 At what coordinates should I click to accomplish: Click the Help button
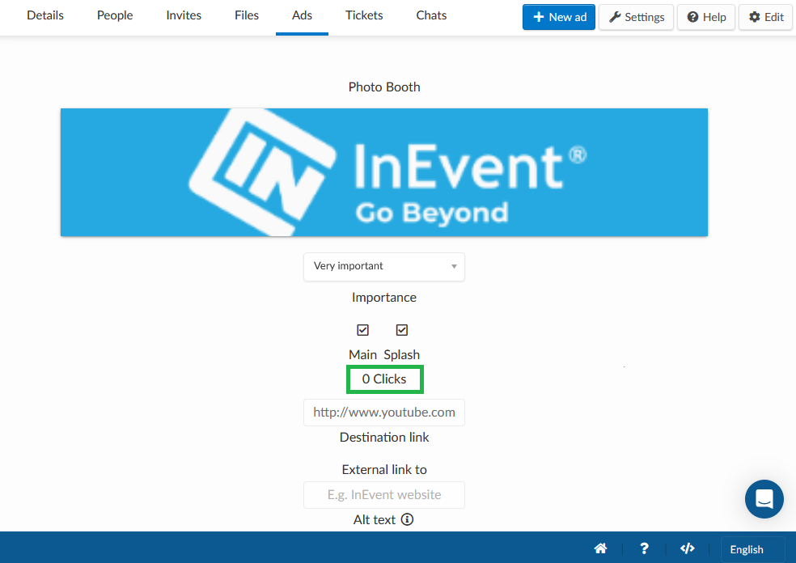coord(706,17)
